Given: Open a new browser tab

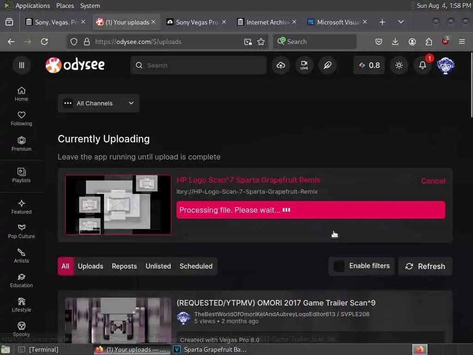Looking at the screenshot, I should (382, 22).
